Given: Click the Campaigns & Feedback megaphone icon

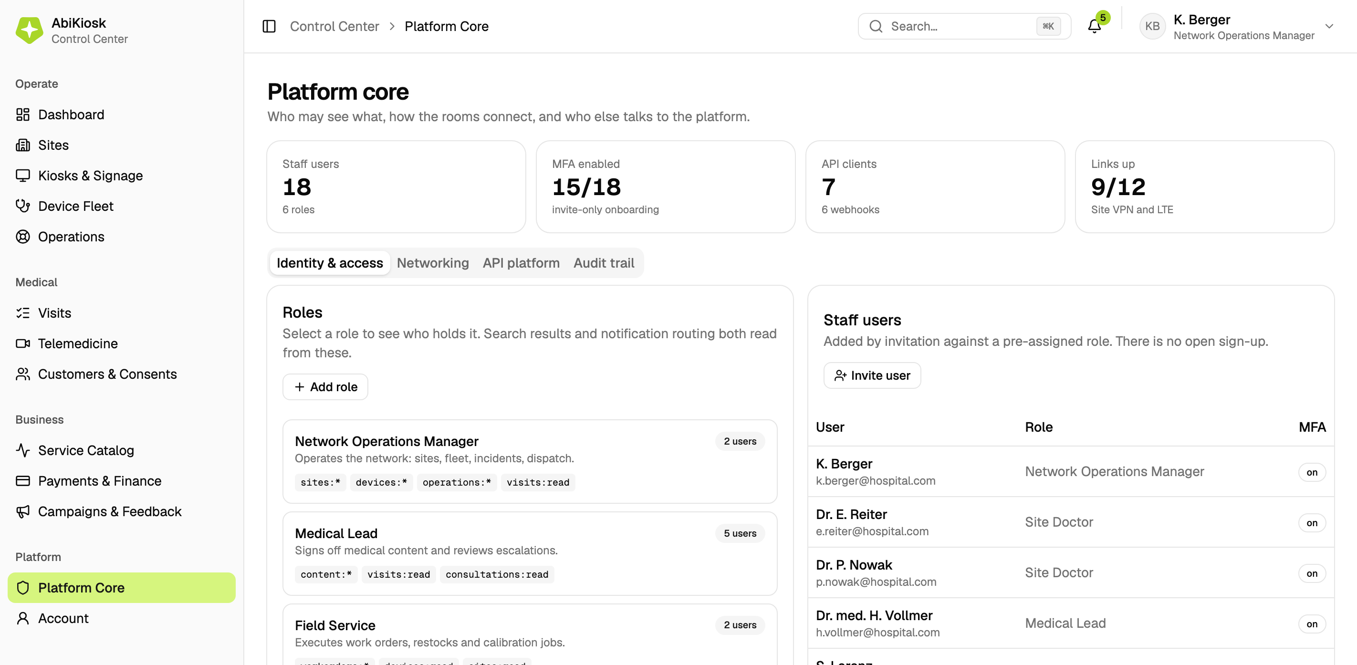Looking at the screenshot, I should coord(22,511).
